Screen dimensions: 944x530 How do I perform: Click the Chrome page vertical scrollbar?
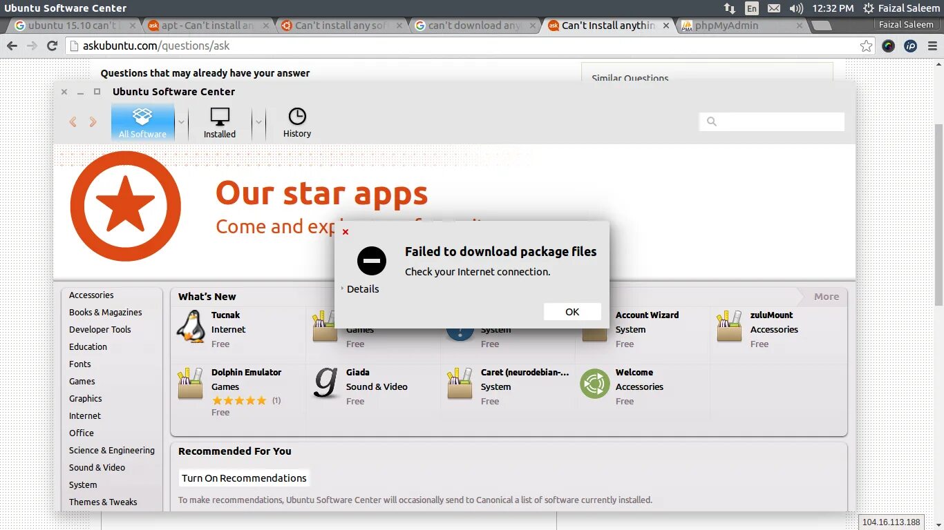[x=938, y=214]
